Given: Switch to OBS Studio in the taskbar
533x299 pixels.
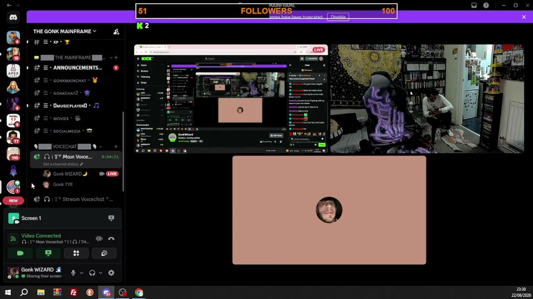Looking at the screenshot, I should point(122,293).
